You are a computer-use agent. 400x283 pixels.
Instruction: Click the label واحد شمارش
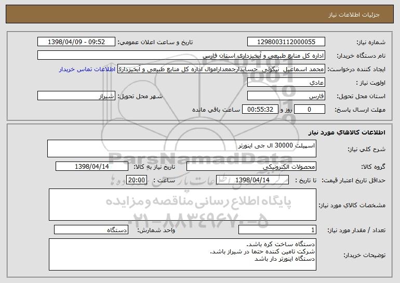(x=156, y=230)
